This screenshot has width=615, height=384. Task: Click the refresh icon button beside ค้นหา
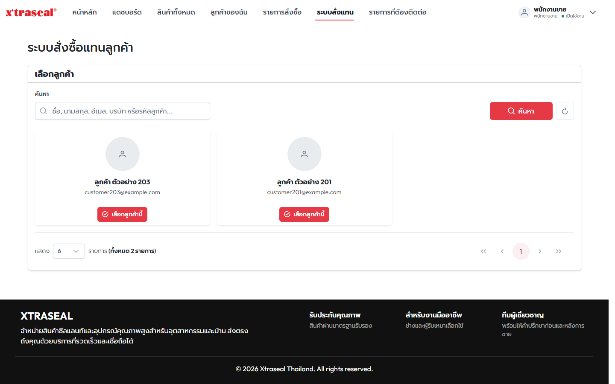pyautogui.click(x=565, y=111)
